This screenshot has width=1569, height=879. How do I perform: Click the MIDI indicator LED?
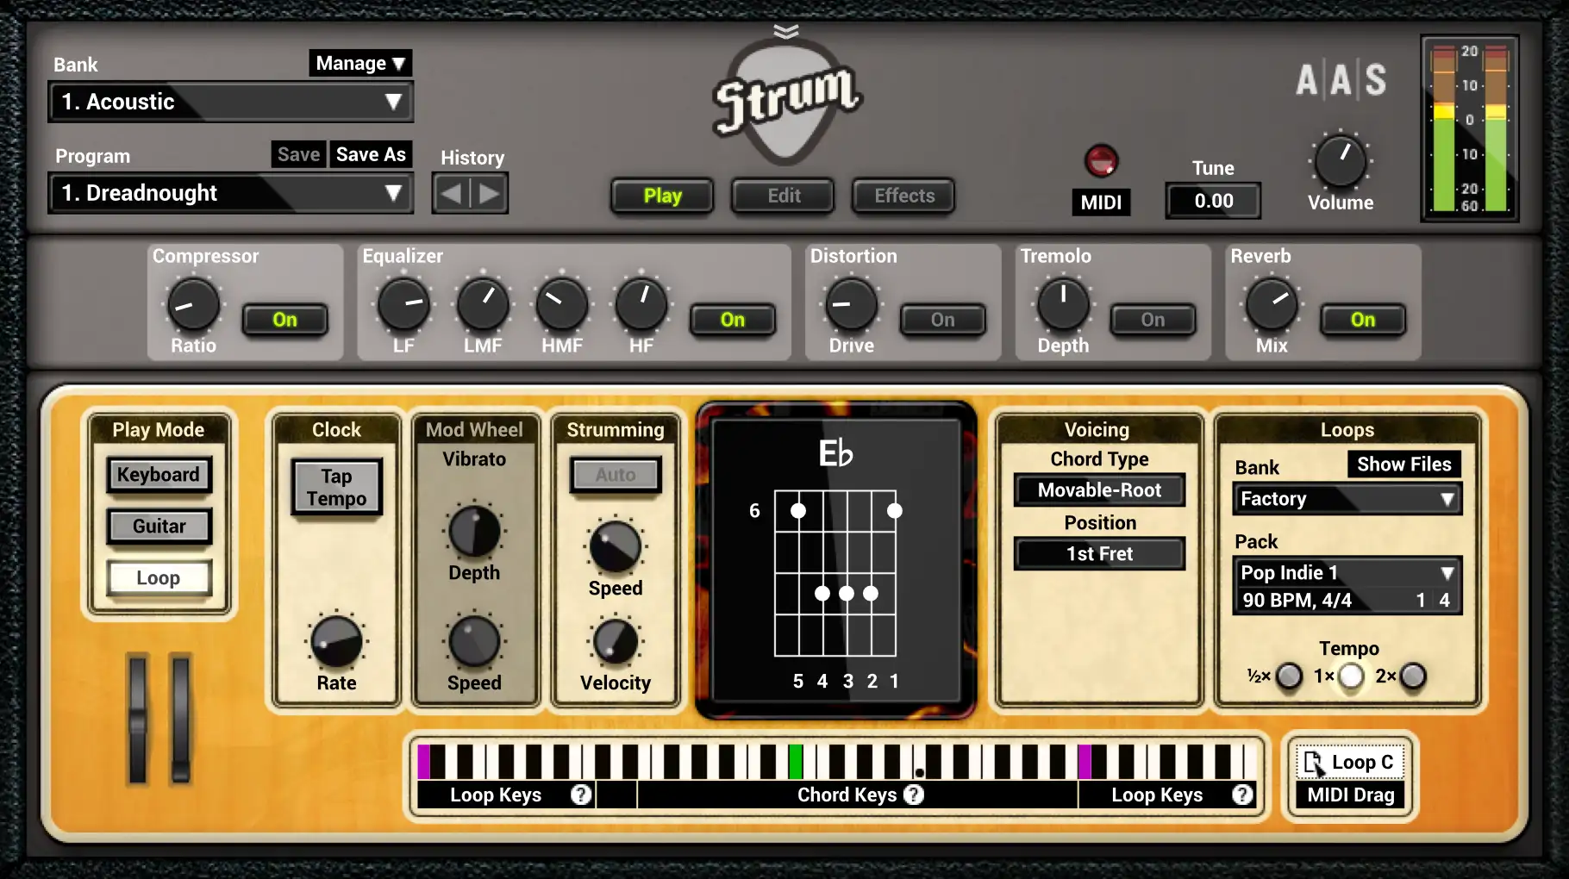(1101, 160)
